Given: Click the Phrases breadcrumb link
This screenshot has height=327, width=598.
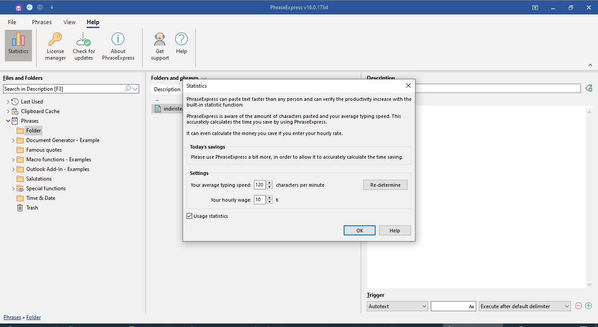Looking at the screenshot, I should pyautogui.click(x=12, y=317).
